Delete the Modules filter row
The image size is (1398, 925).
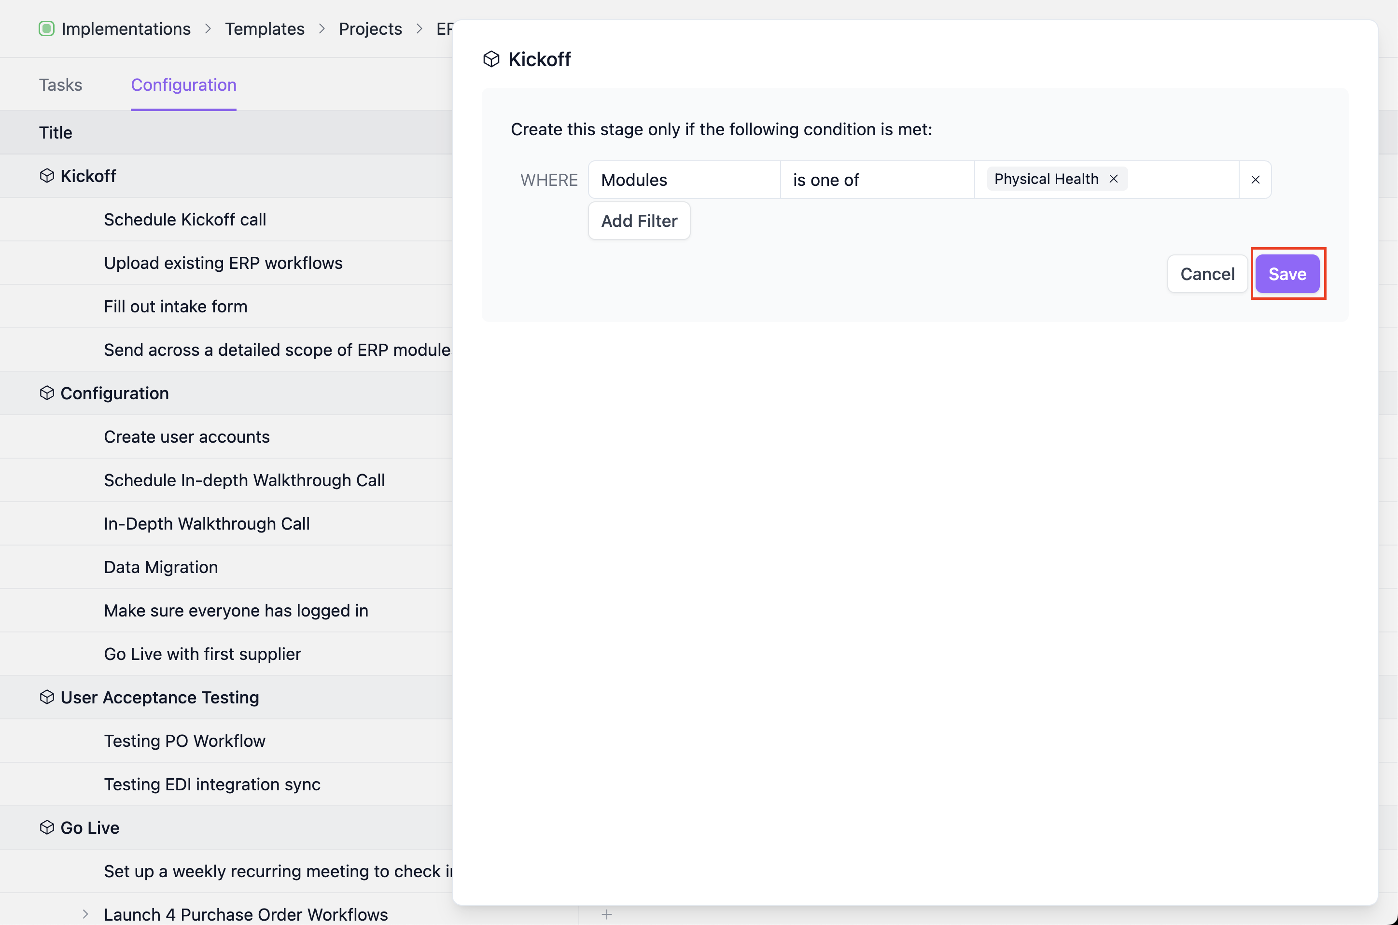tap(1255, 179)
